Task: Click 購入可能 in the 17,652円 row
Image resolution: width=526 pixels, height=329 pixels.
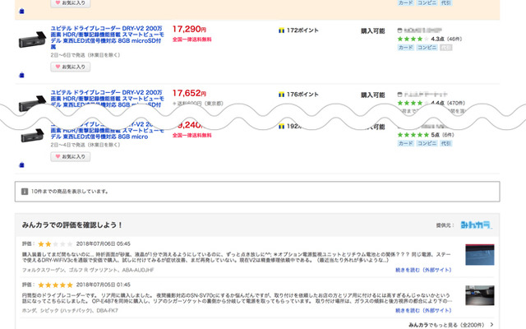Action: pos(372,95)
